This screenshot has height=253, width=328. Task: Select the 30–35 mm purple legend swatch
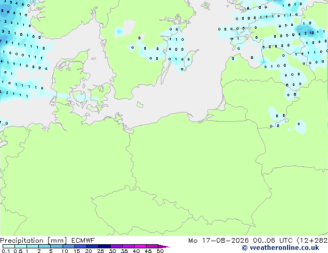pyautogui.click(x=116, y=246)
